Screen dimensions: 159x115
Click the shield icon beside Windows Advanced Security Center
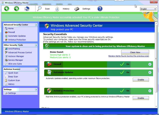[x=47, y=26]
